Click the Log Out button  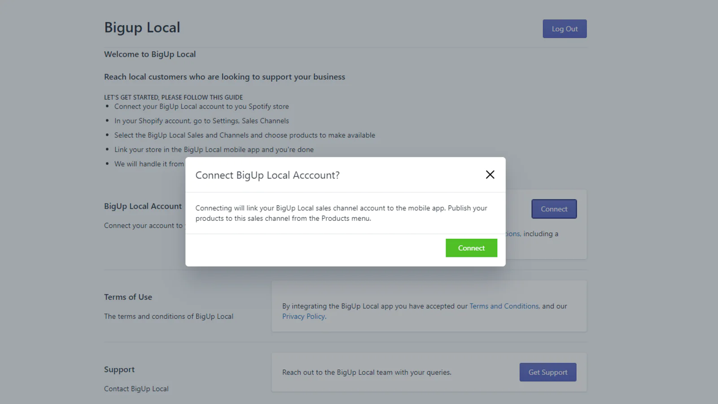565,29
